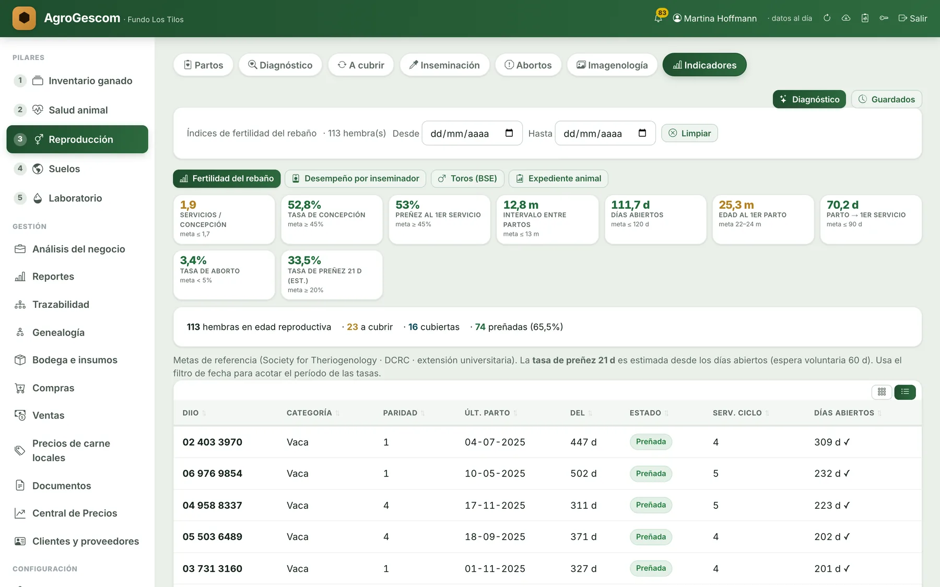Screen dimensions: 940x587
Task: Sort table by DIIO column
Action: (194, 413)
